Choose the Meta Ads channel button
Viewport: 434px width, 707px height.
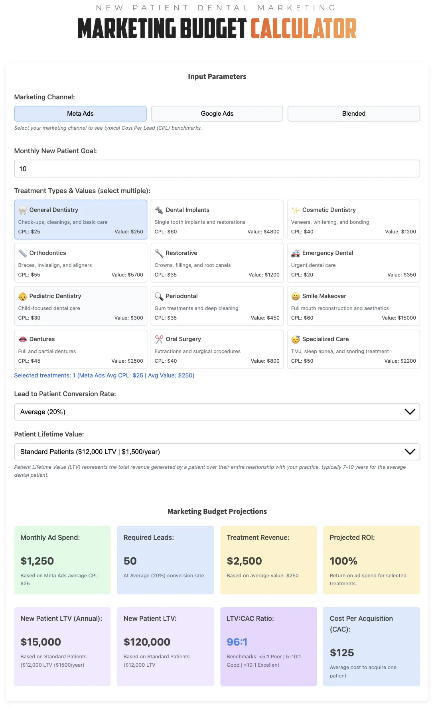(80, 114)
